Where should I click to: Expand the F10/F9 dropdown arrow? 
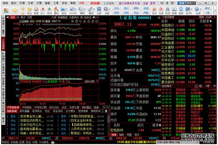pyautogui.click(x=76, y=9)
